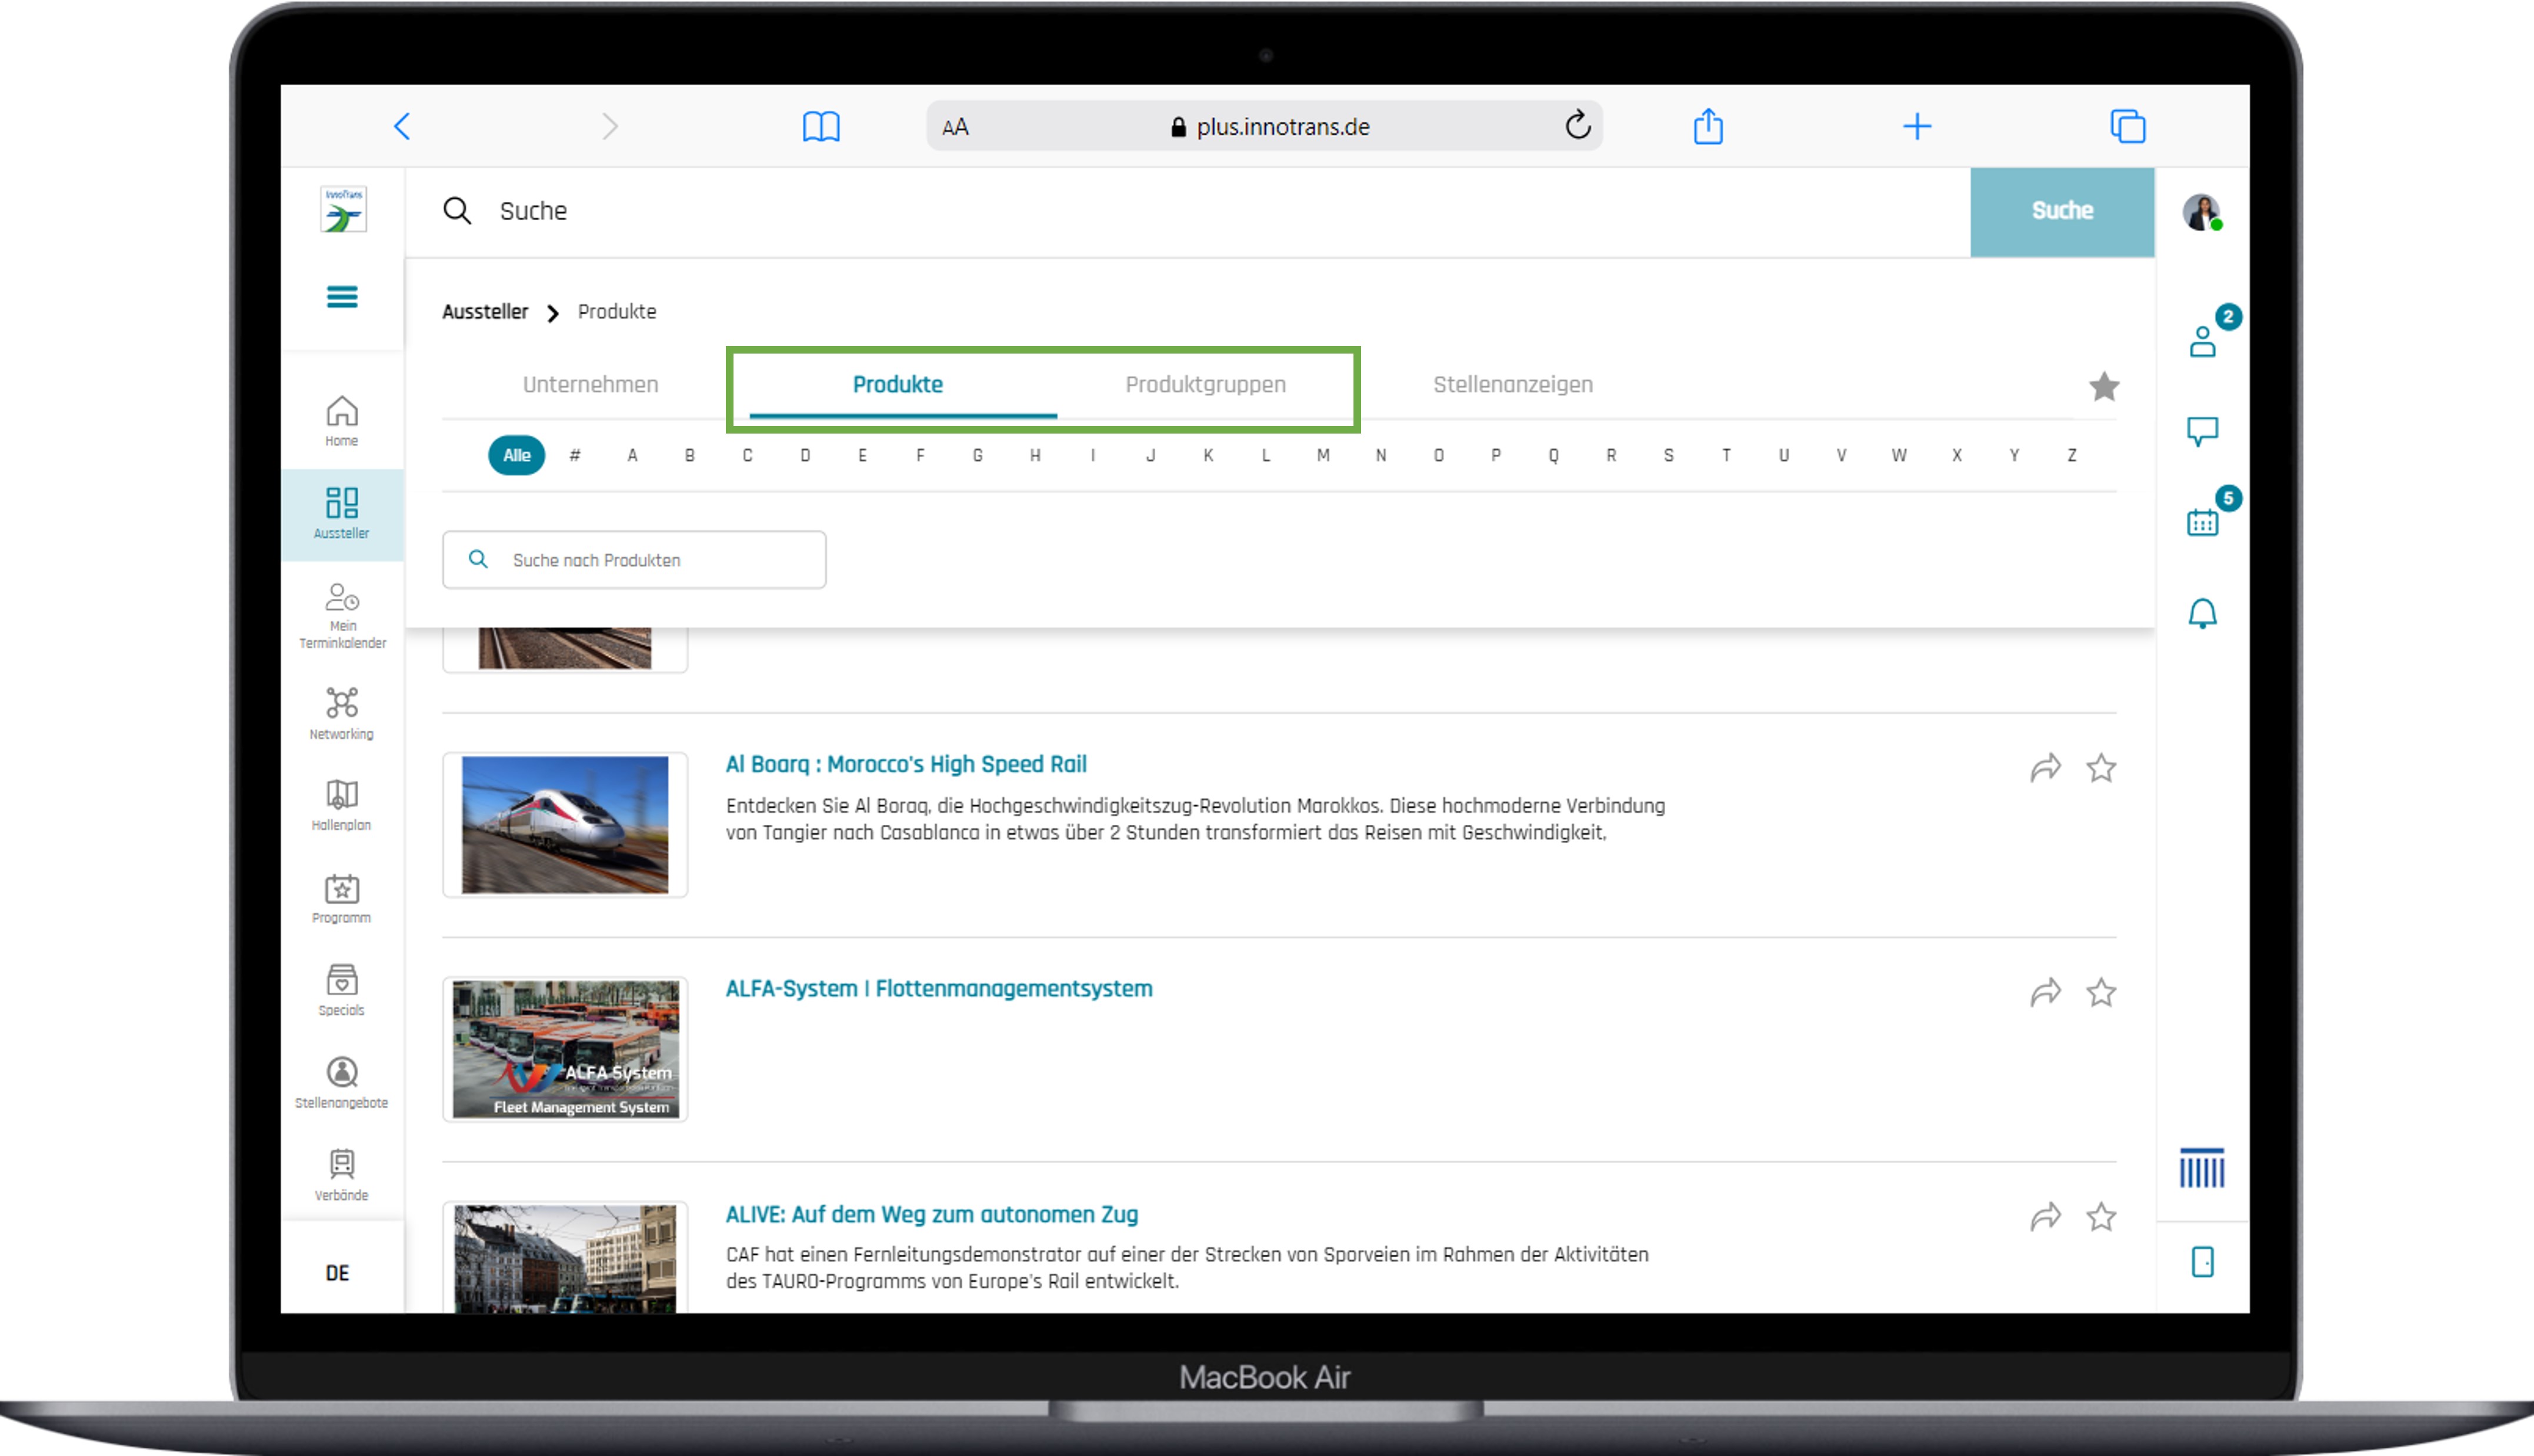The height and width of the screenshot is (1456, 2534).
Task: Open the DE language selector
Action: pyautogui.click(x=338, y=1272)
